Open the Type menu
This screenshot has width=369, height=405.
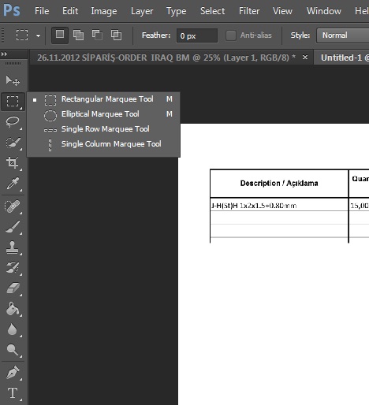(x=176, y=11)
